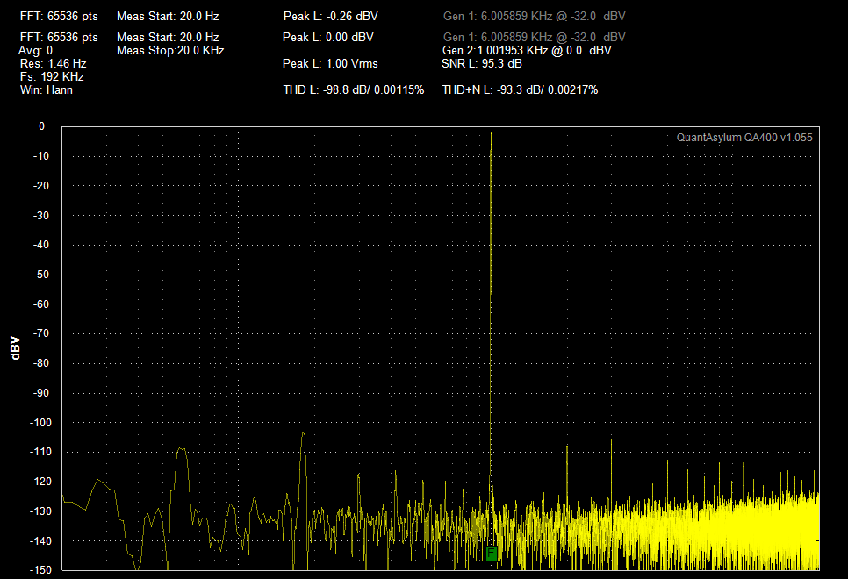This screenshot has width=848, height=579.
Task: Click the '-120' y-axis tick label
Action: (40, 482)
